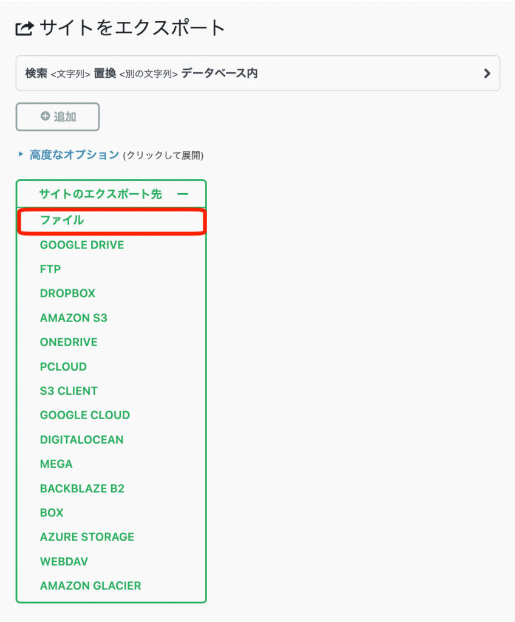This screenshot has height=622, width=515.
Task: Choose Google Drive export option
Action: pyautogui.click(x=82, y=245)
